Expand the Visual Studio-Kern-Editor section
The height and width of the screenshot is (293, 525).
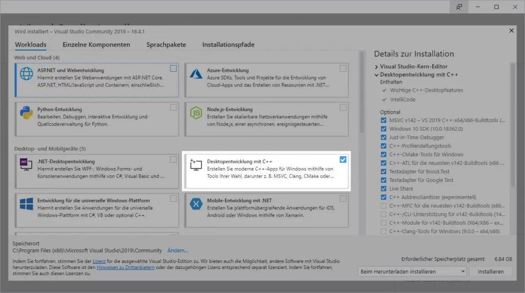(x=377, y=67)
